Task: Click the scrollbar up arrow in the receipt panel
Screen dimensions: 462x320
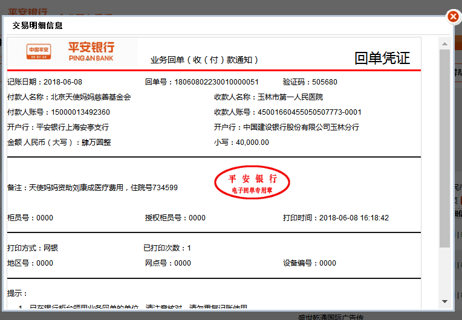Action: click(444, 44)
